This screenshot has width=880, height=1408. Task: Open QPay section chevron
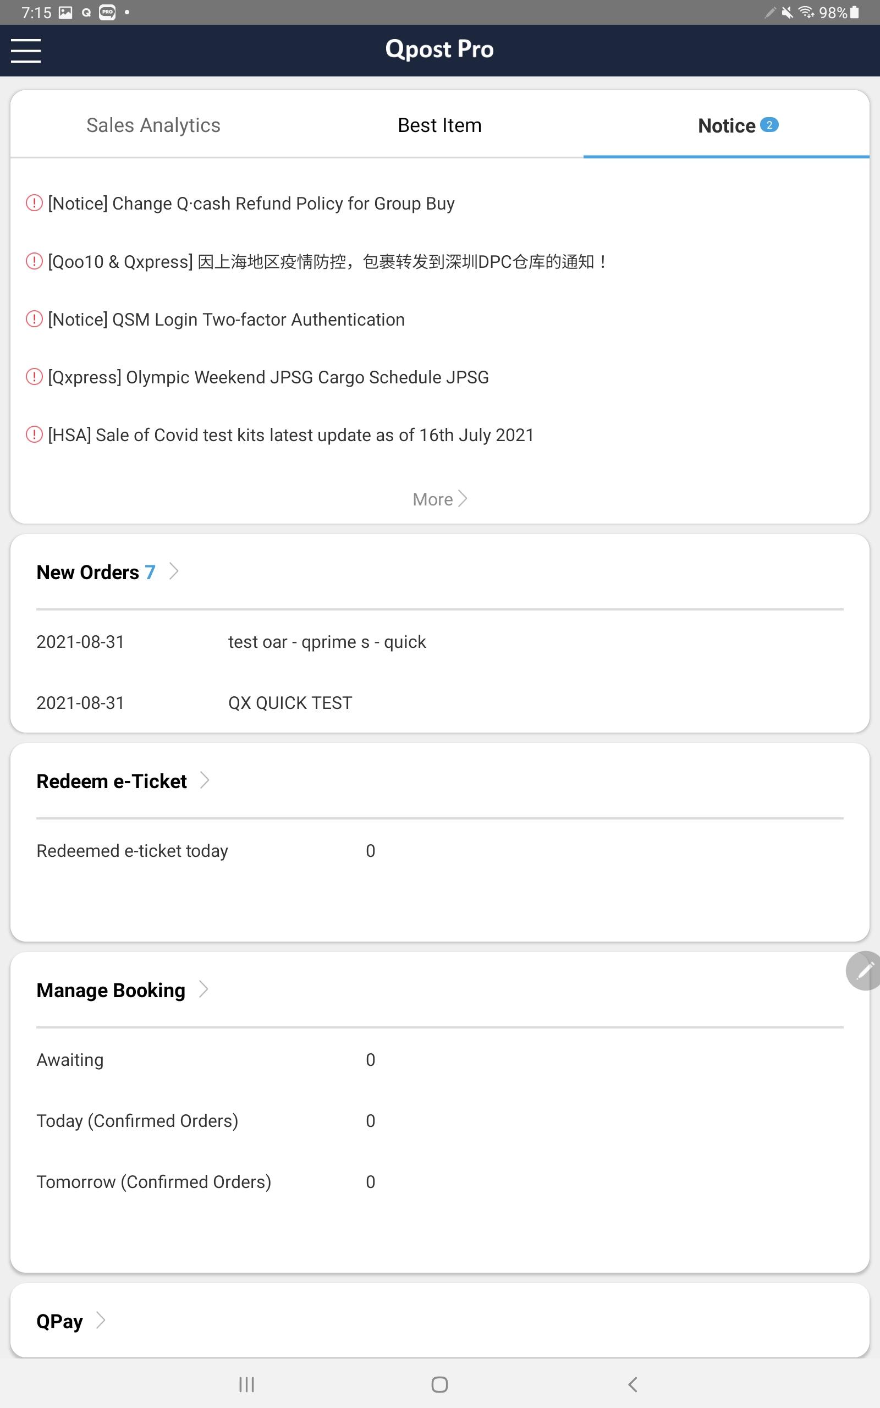[101, 1320]
